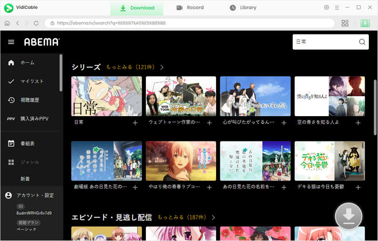Screen dimensions: 378x241
Task: Open the hamburger menu in title bar
Action: tap(337, 8)
